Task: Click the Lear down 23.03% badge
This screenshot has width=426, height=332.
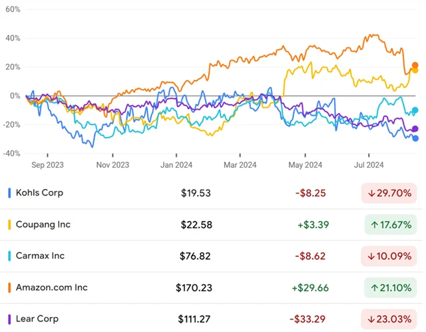Action: [x=389, y=319]
